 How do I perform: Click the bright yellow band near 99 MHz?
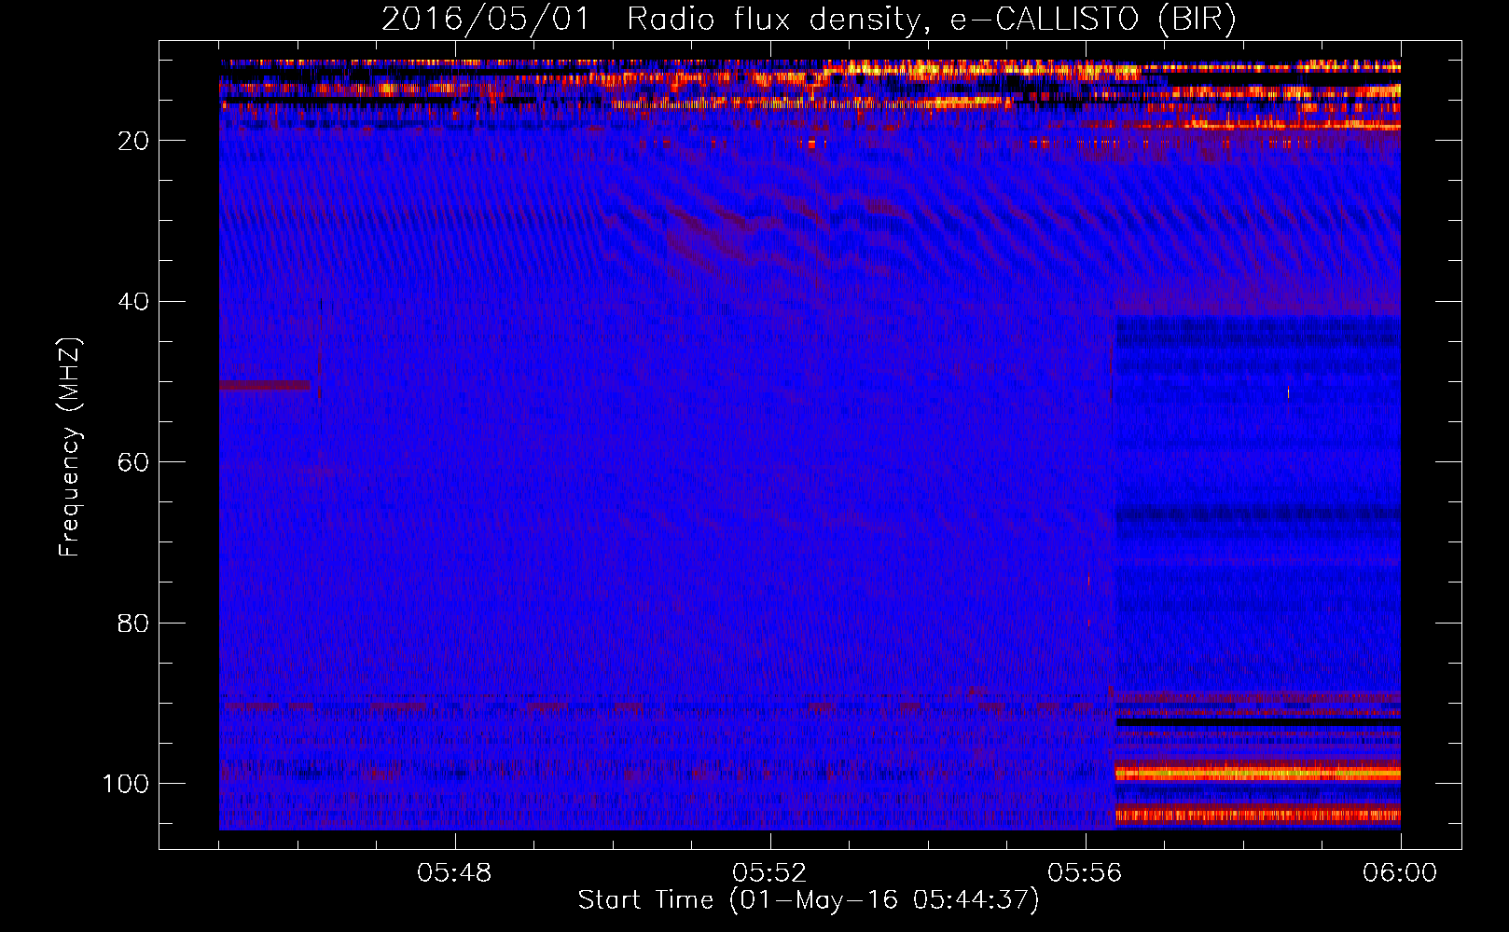point(1258,773)
